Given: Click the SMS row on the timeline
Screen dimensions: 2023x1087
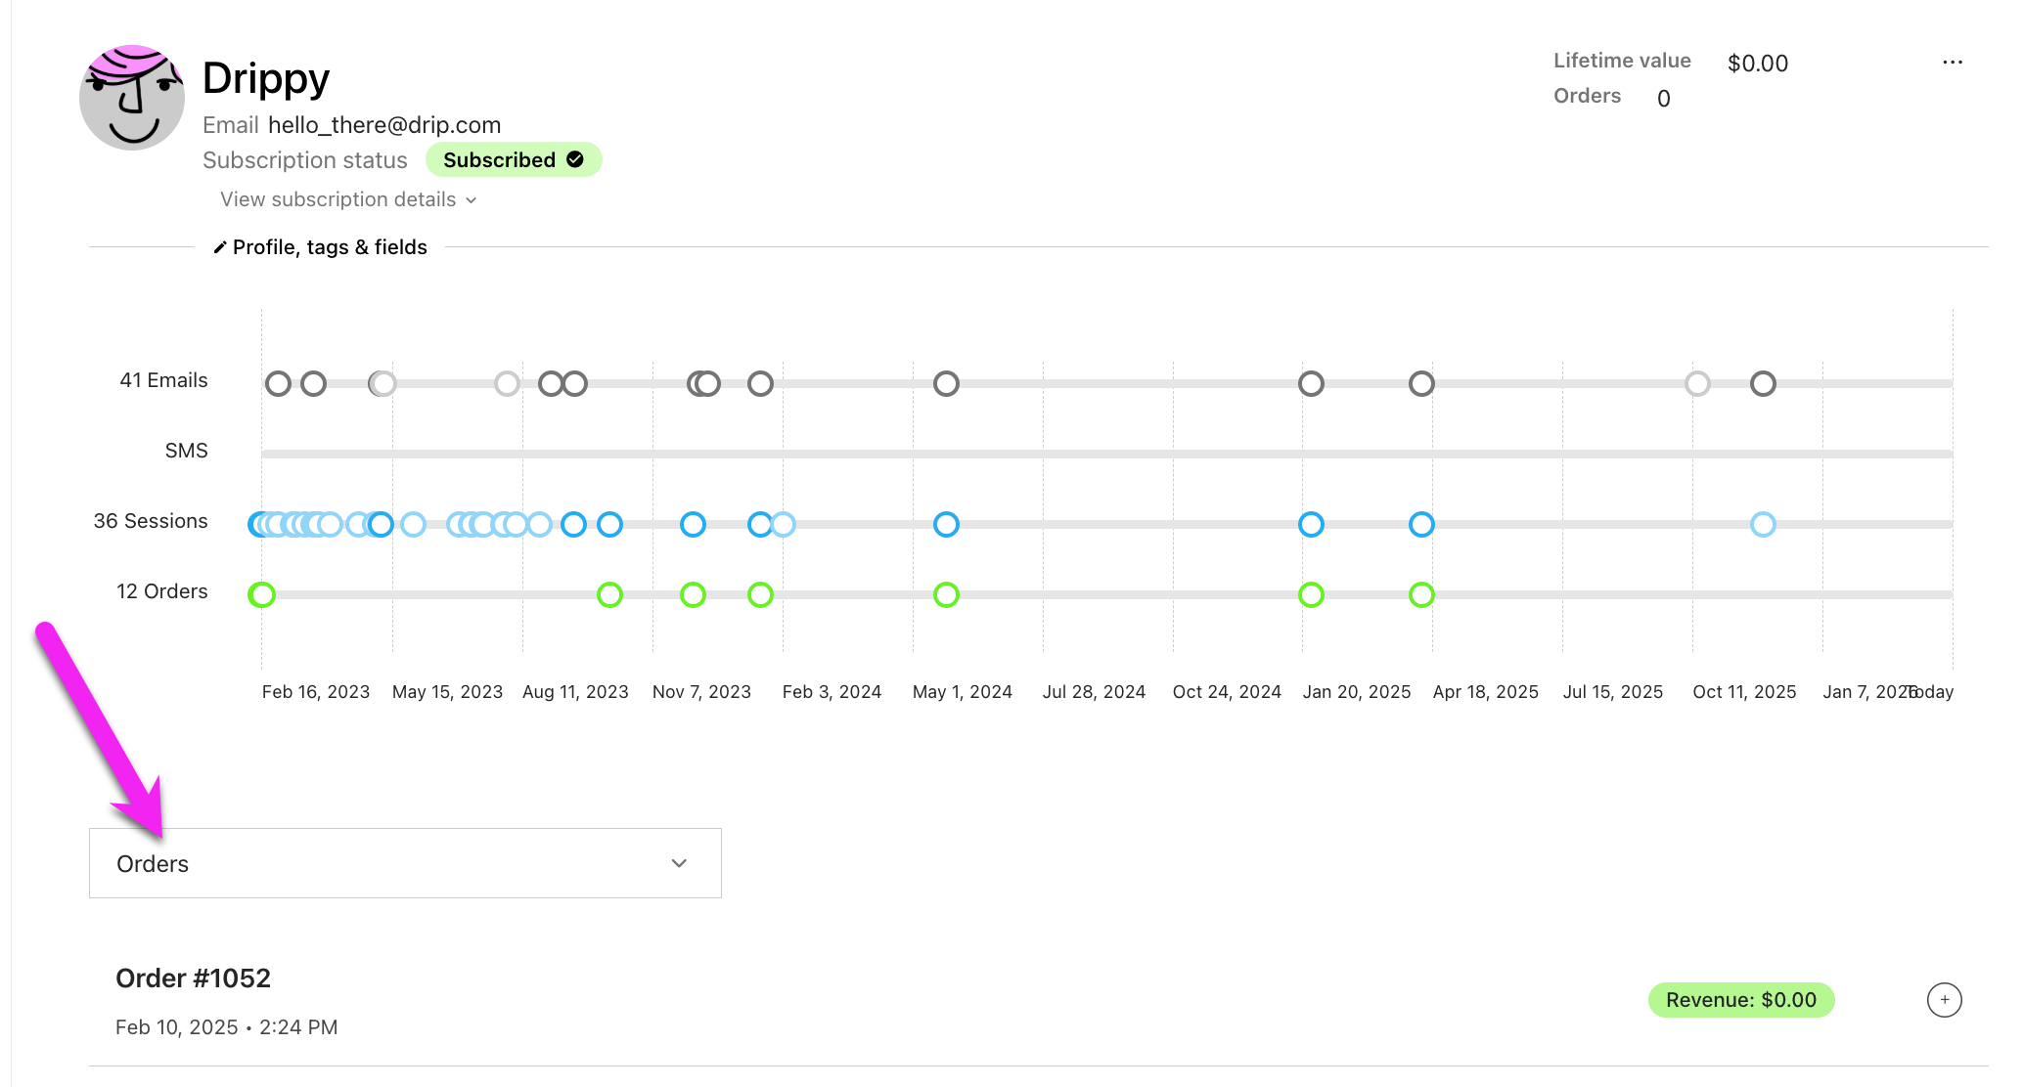Looking at the screenshot, I should tap(187, 451).
